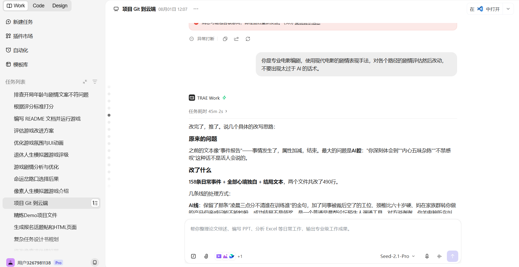
Task: Open task 根据评分标准打分
Action: pyautogui.click(x=51, y=106)
